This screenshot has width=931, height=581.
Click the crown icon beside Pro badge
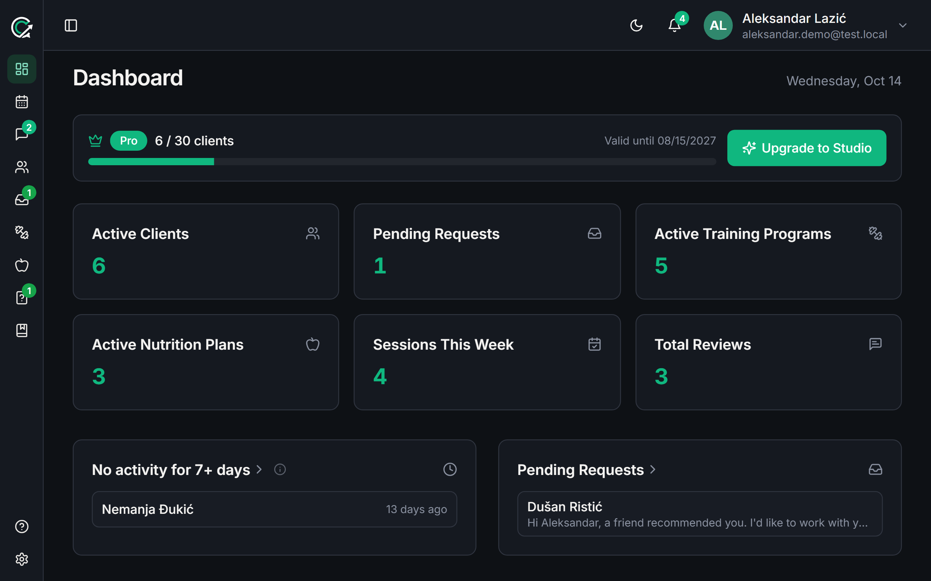(x=95, y=141)
